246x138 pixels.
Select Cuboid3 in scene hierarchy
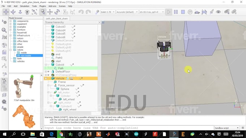pos(60,27)
